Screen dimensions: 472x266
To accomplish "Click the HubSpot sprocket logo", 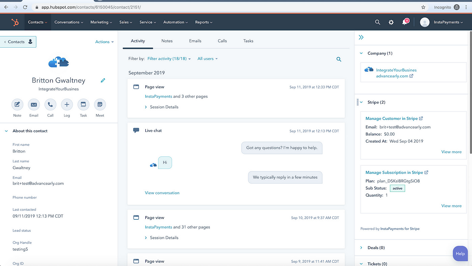I will point(15,22).
